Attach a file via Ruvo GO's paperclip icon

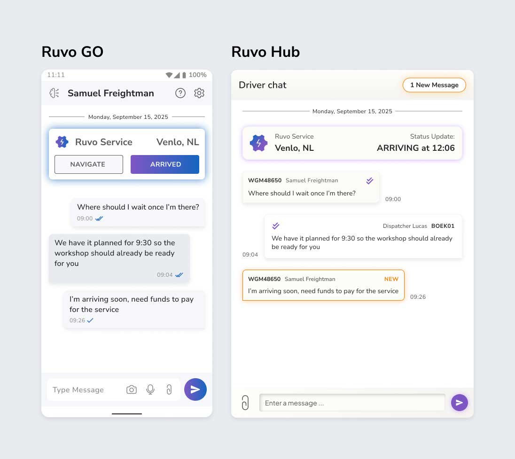point(169,389)
